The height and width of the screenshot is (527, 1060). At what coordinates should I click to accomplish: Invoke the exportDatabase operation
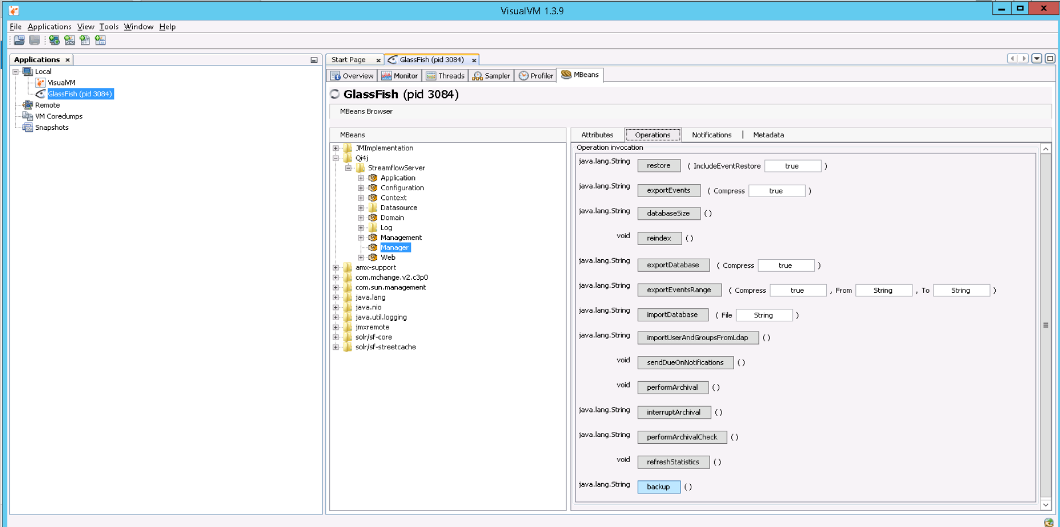coord(673,265)
